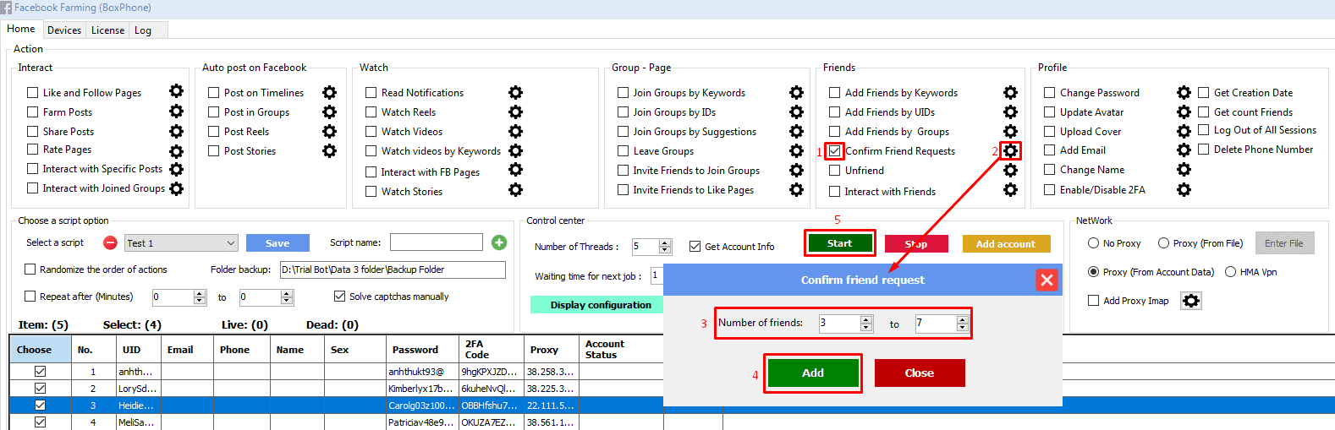
Task: Open settings gear for Invite Friends to Like Pages
Action: click(x=796, y=189)
